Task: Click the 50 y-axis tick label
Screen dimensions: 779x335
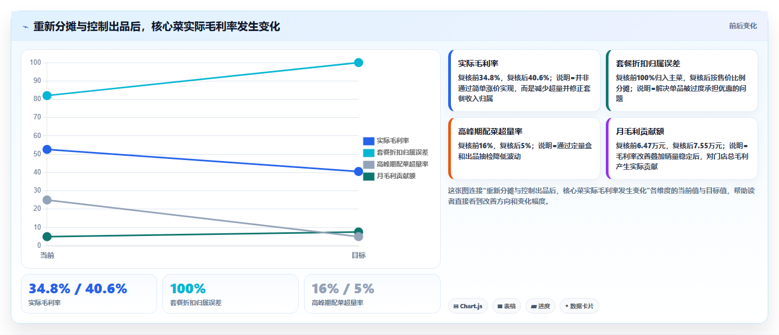Action: coord(37,154)
